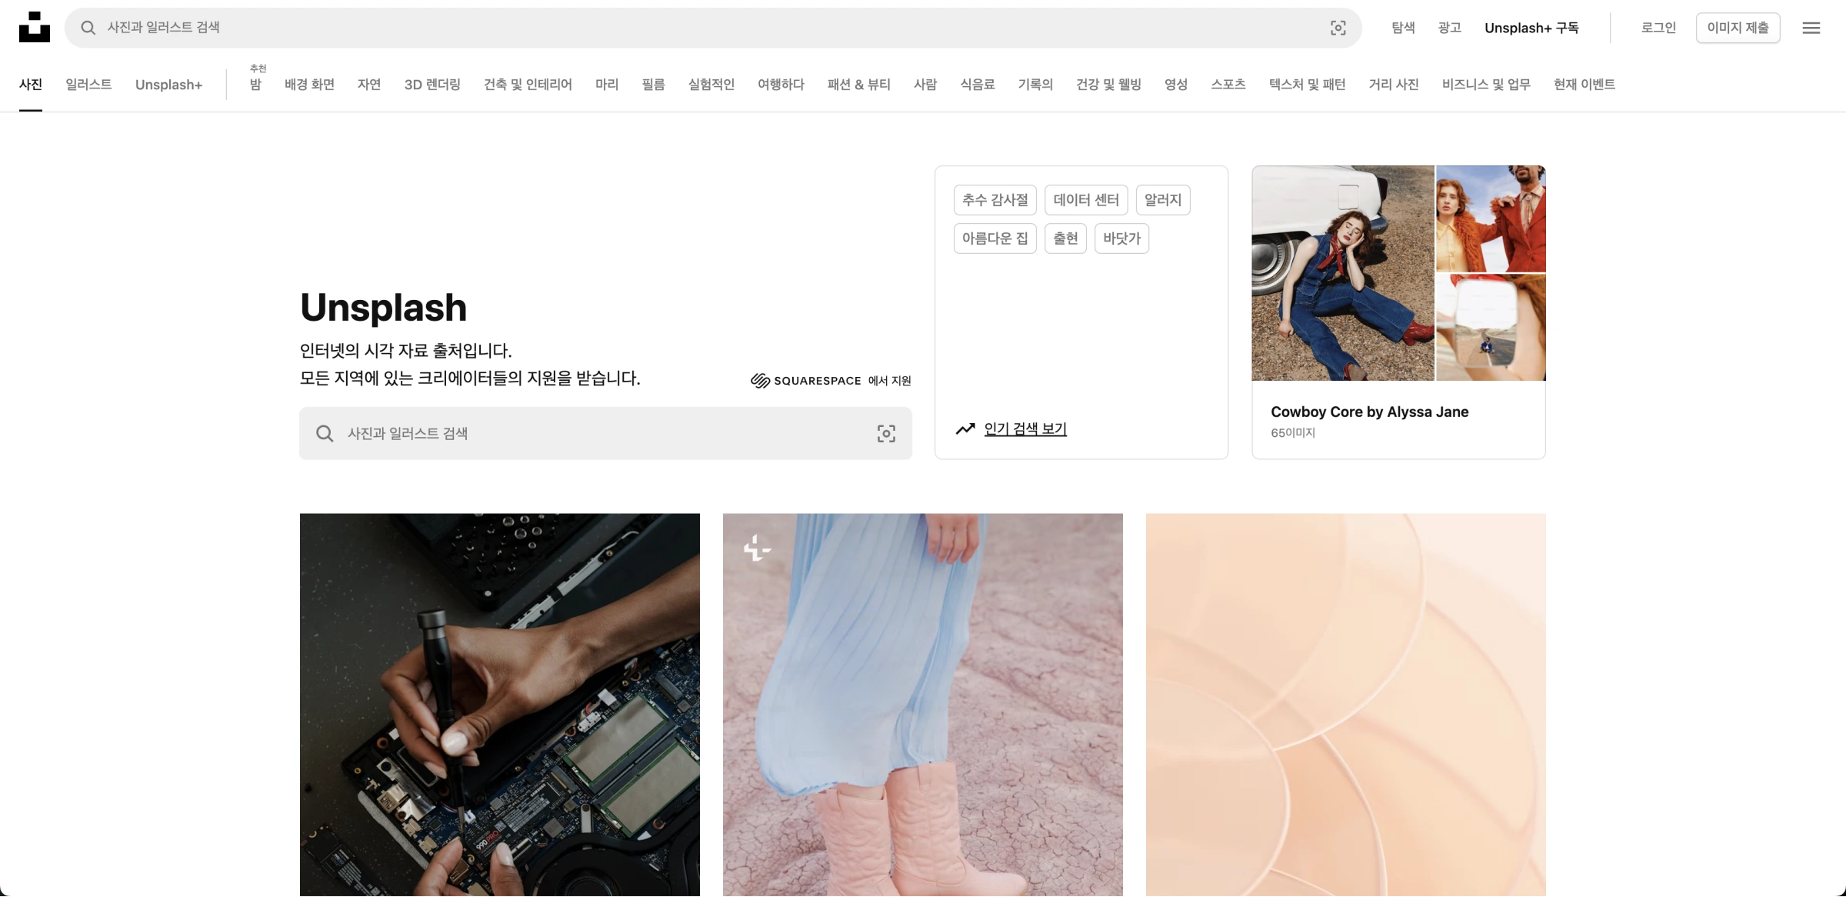This screenshot has width=1846, height=897.
Task: Open collection image of woman in denim
Action: point(1343,273)
